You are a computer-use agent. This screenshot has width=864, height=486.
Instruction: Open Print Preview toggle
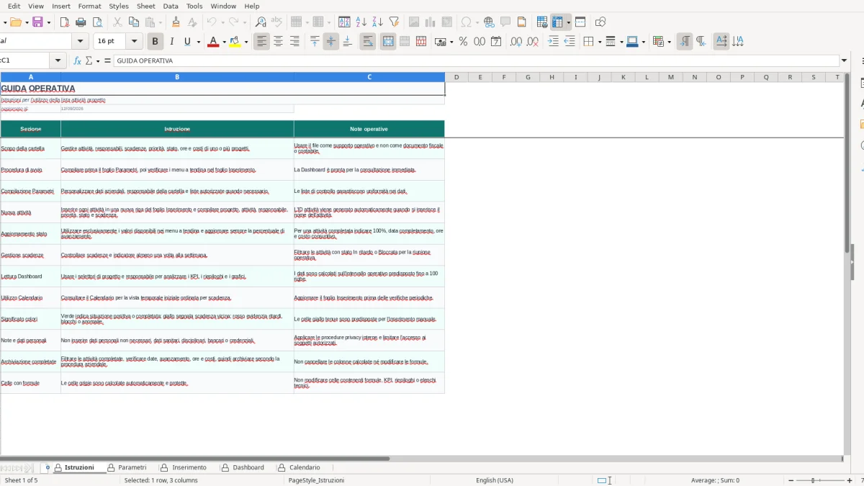coord(97,22)
